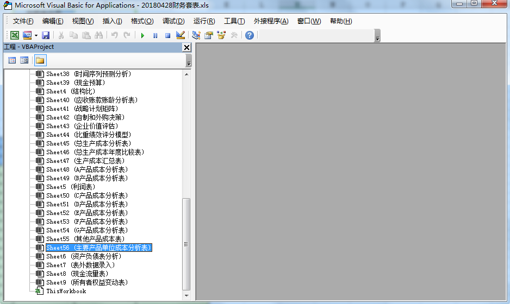Select highlighted Sheet56 (主要产品单位成本分析表)
Viewport: 510px width, 304px height.
tap(99, 248)
